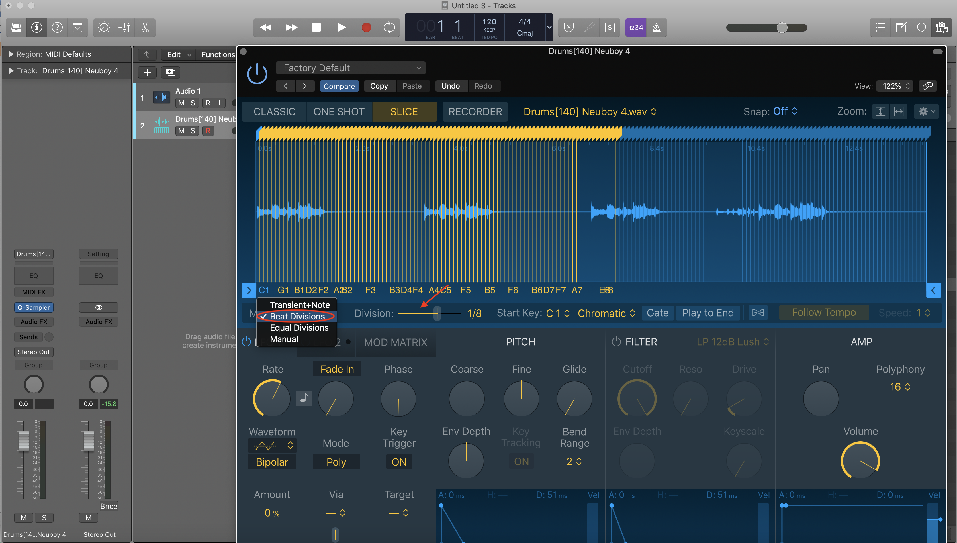Click the Stop transport button
This screenshot has height=543, width=957.
tap(316, 27)
